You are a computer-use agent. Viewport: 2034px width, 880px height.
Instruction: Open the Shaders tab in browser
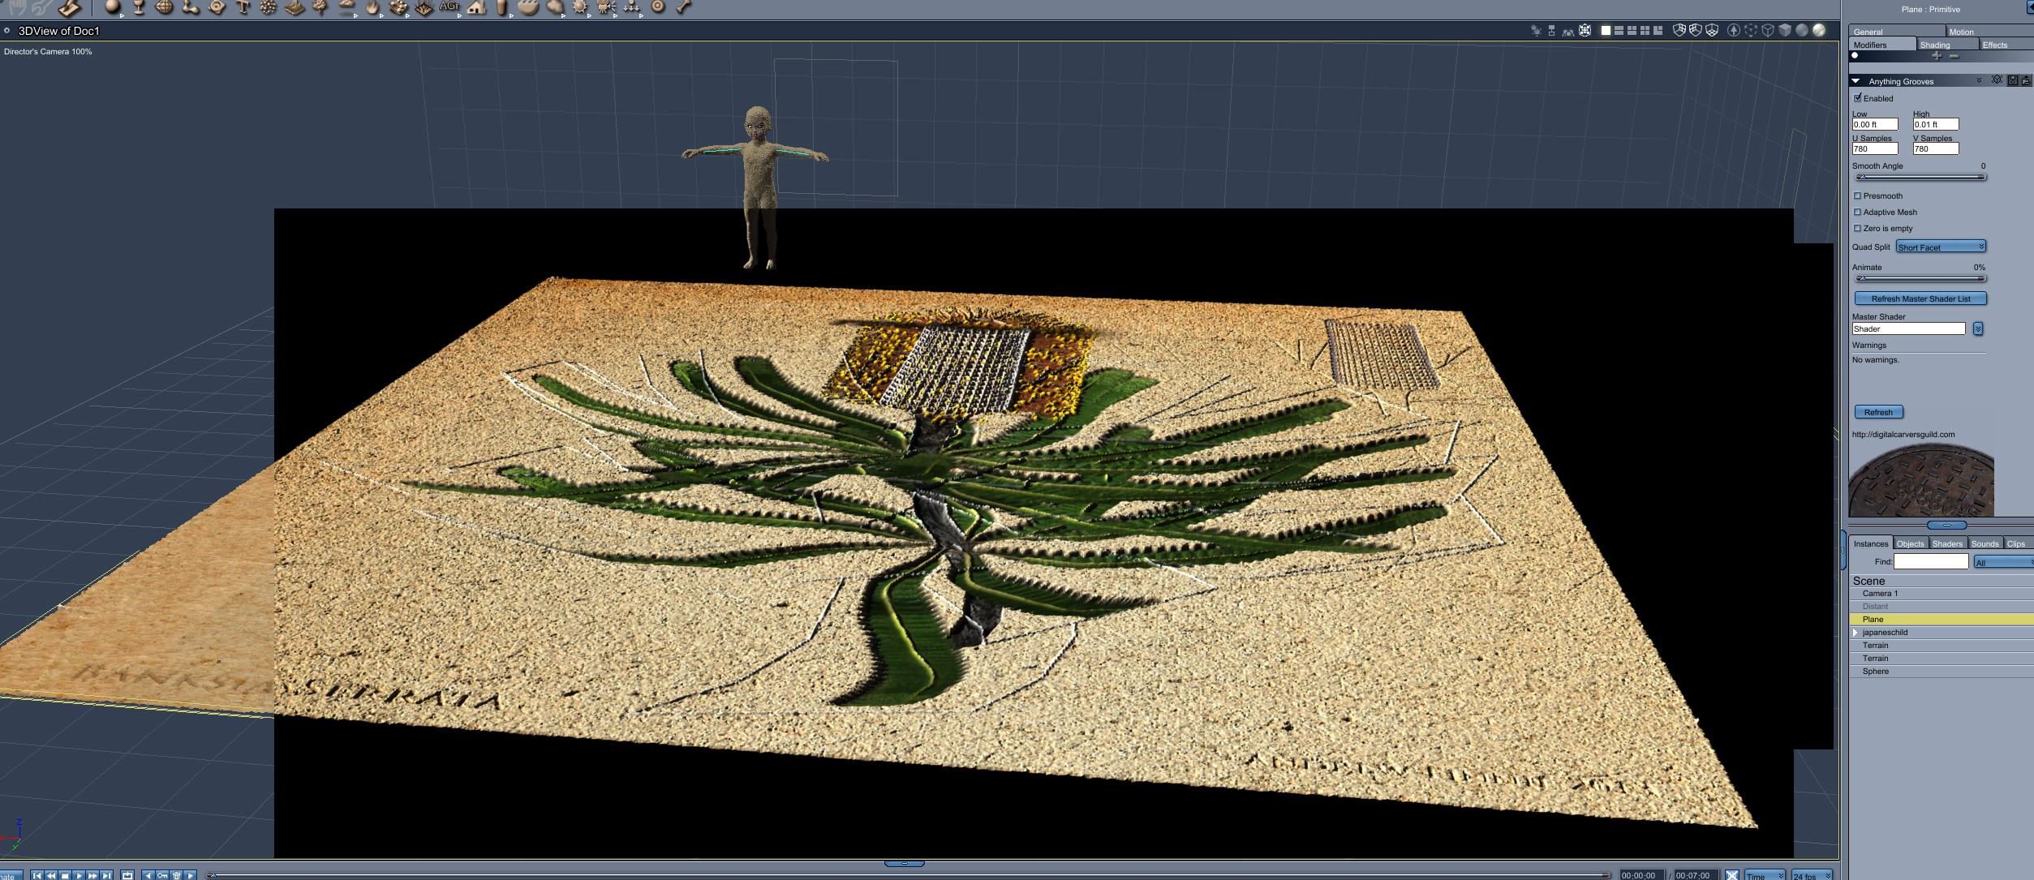tap(1946, 543)
